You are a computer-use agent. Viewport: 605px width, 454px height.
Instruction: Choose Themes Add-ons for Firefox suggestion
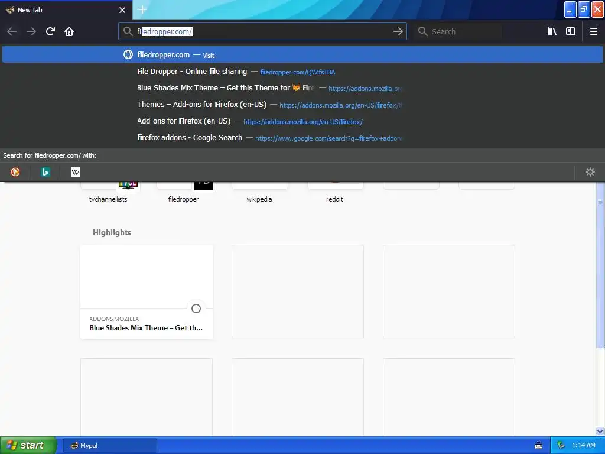point(302,105)
